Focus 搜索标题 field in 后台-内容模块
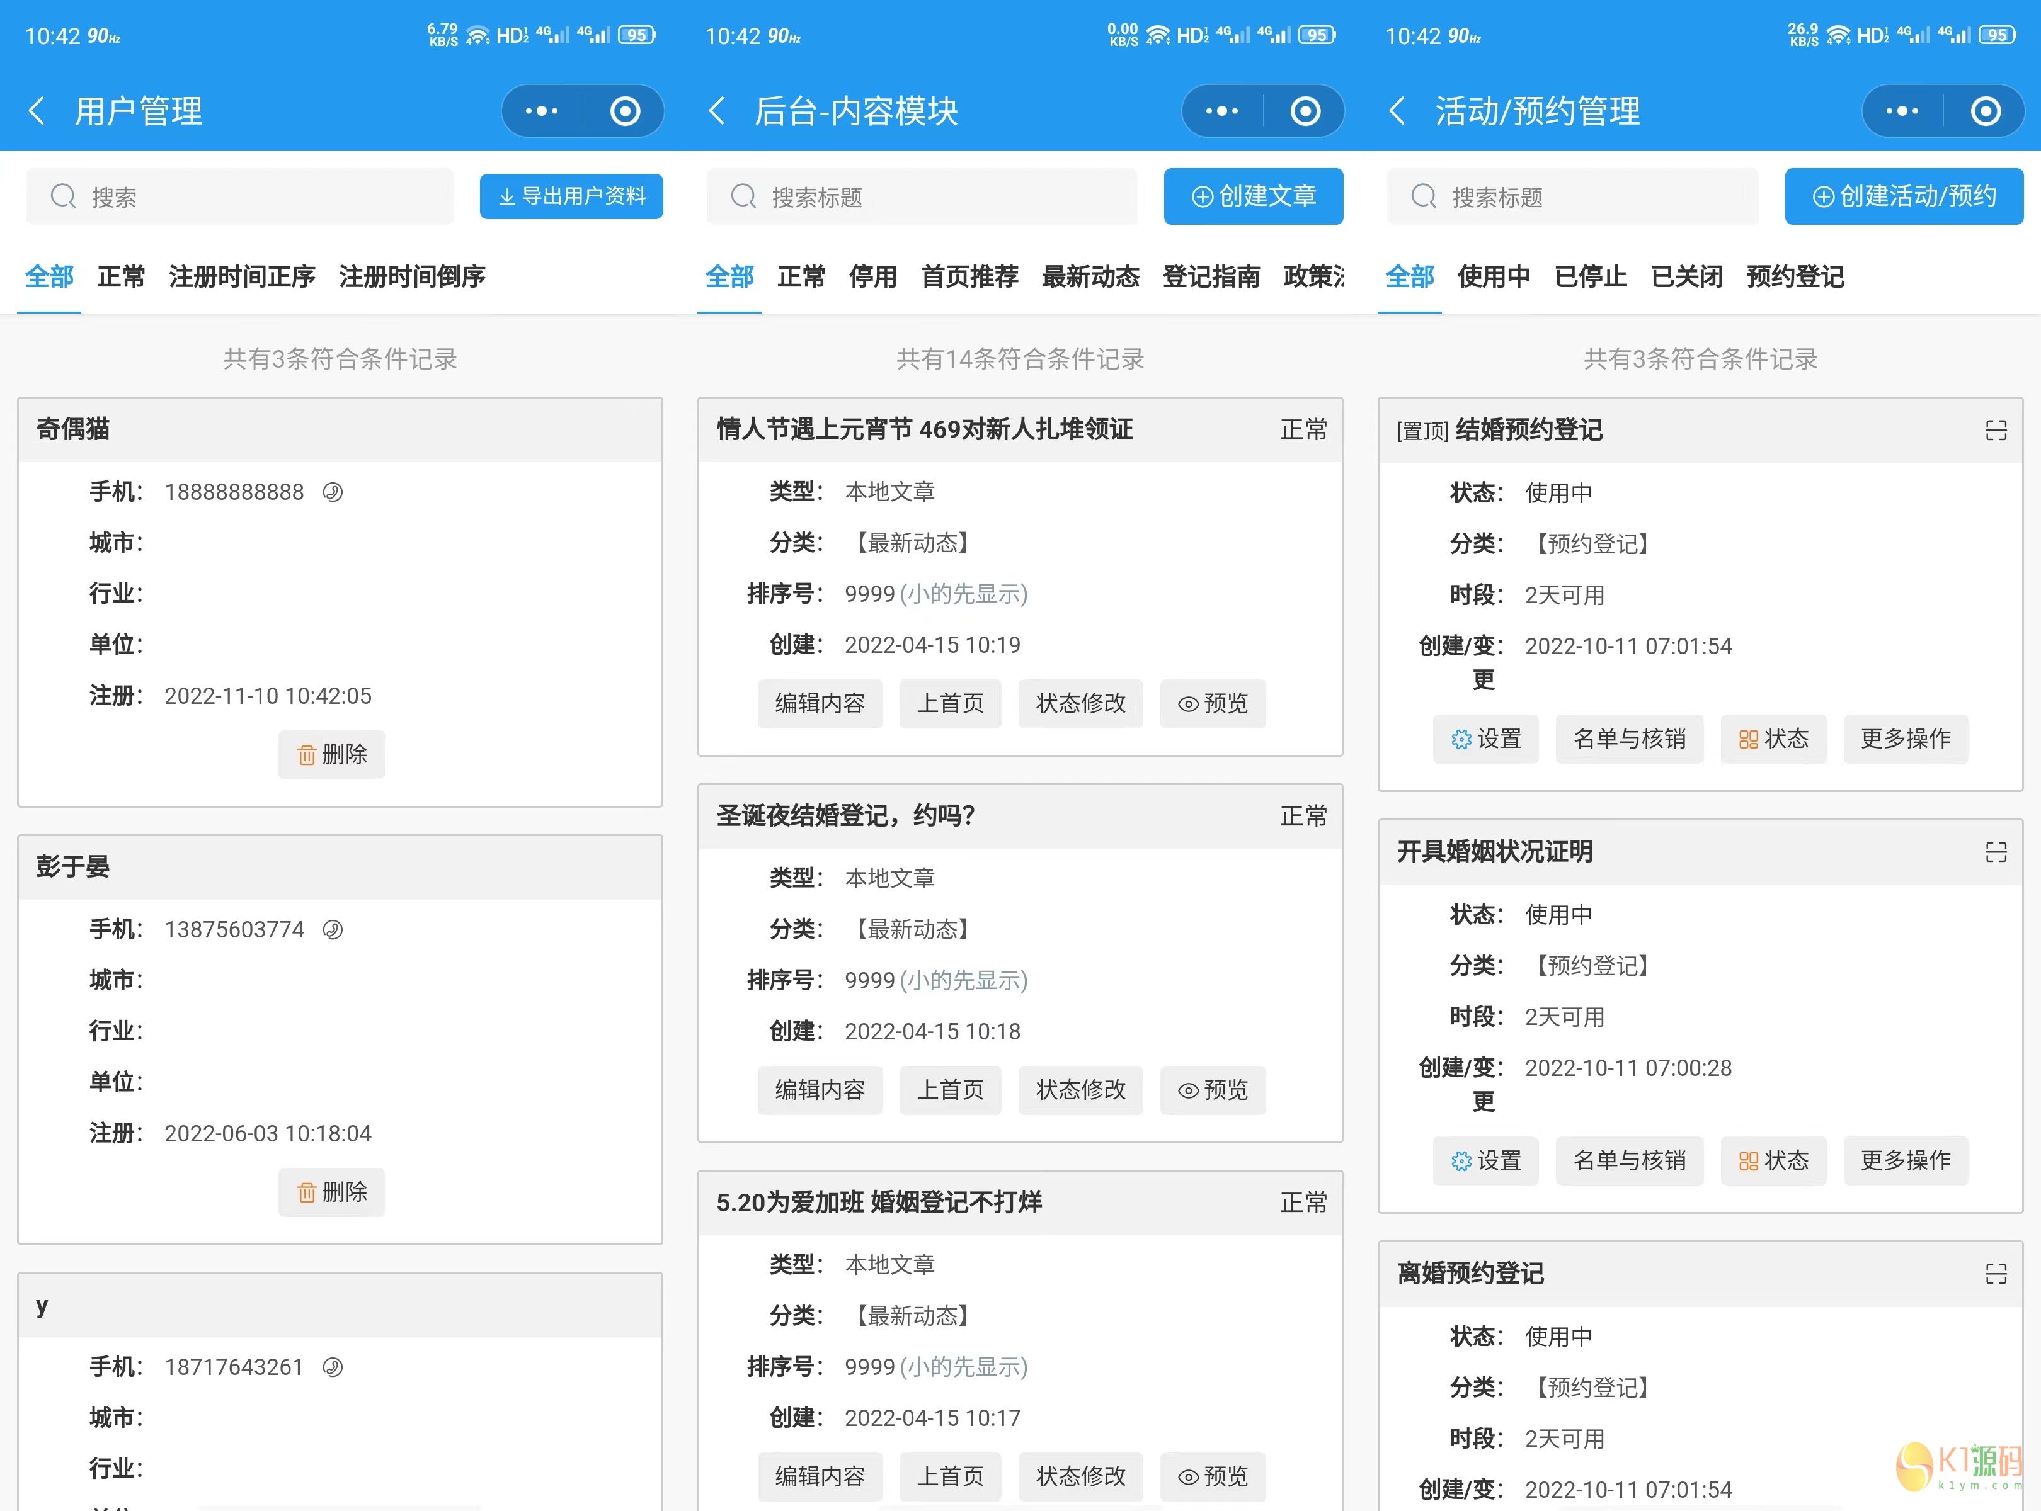2041x1511 pixels. pyautogui.click(x=922, y=196)
